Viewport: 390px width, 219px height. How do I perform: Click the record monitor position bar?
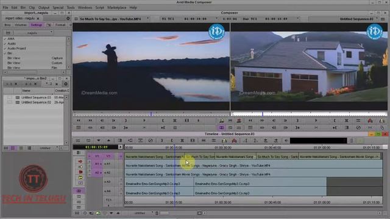point(309,114)
